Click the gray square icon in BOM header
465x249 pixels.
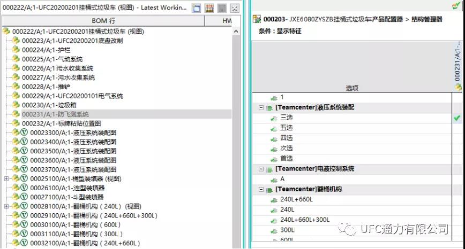(221, 8)
